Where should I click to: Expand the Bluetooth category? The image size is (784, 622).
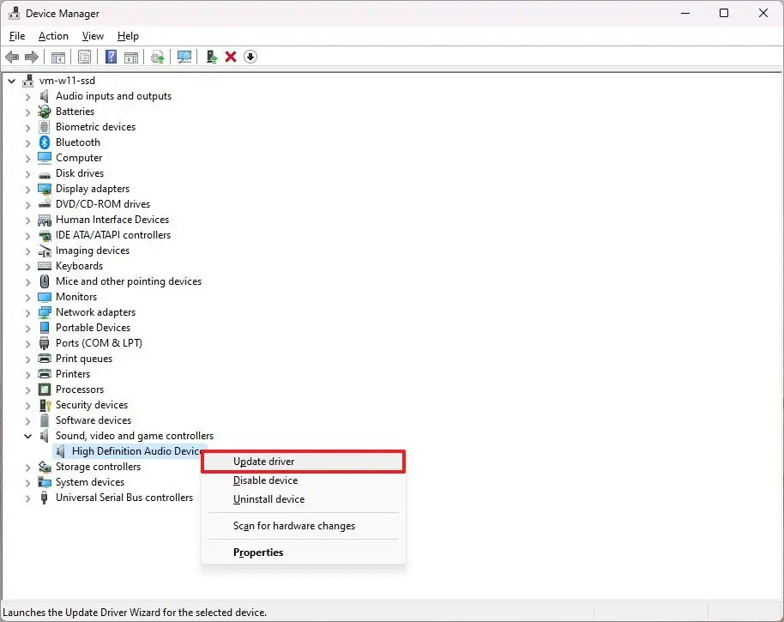27,142
